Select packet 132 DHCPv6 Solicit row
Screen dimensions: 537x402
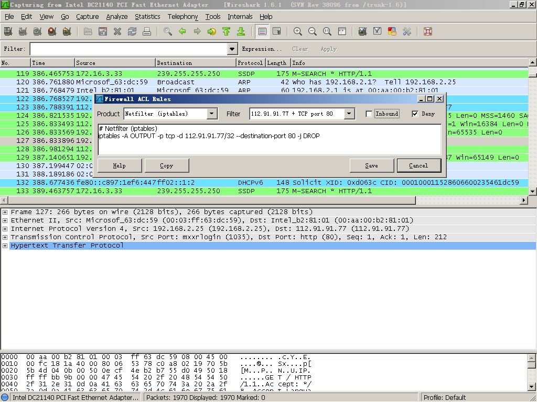[x=264, y=183]
